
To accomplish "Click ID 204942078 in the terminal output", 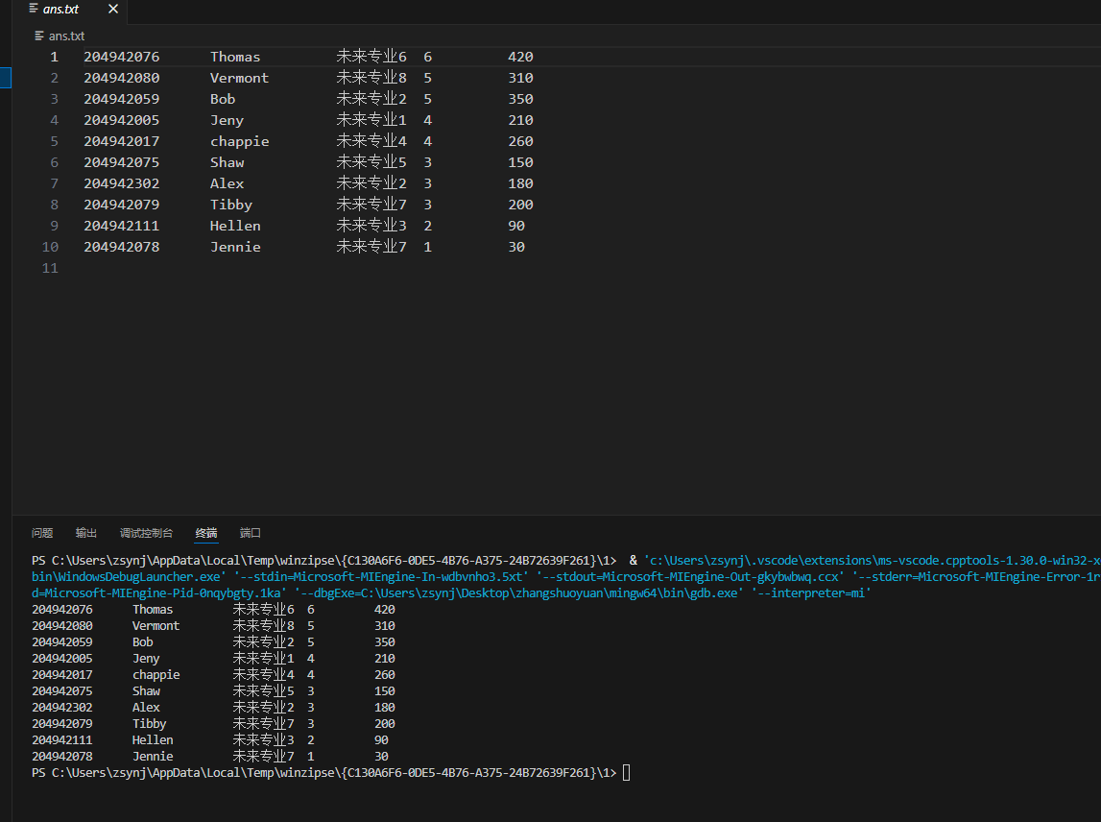I will (x=61, y=757).
